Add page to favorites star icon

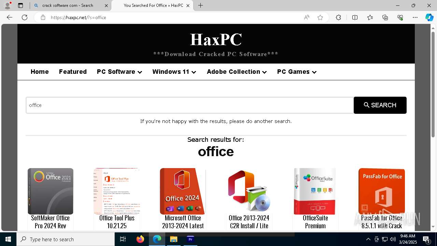click(320, 17)
